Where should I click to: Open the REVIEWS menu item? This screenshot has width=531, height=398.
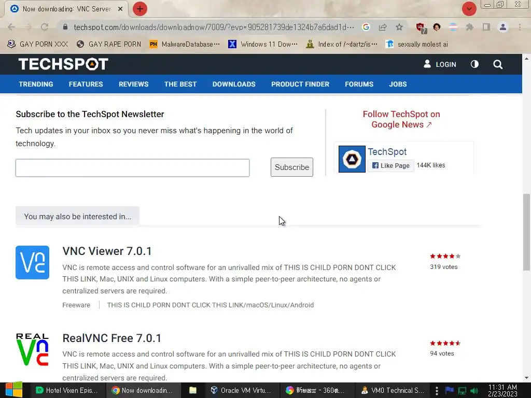click(x=133, y=84)
